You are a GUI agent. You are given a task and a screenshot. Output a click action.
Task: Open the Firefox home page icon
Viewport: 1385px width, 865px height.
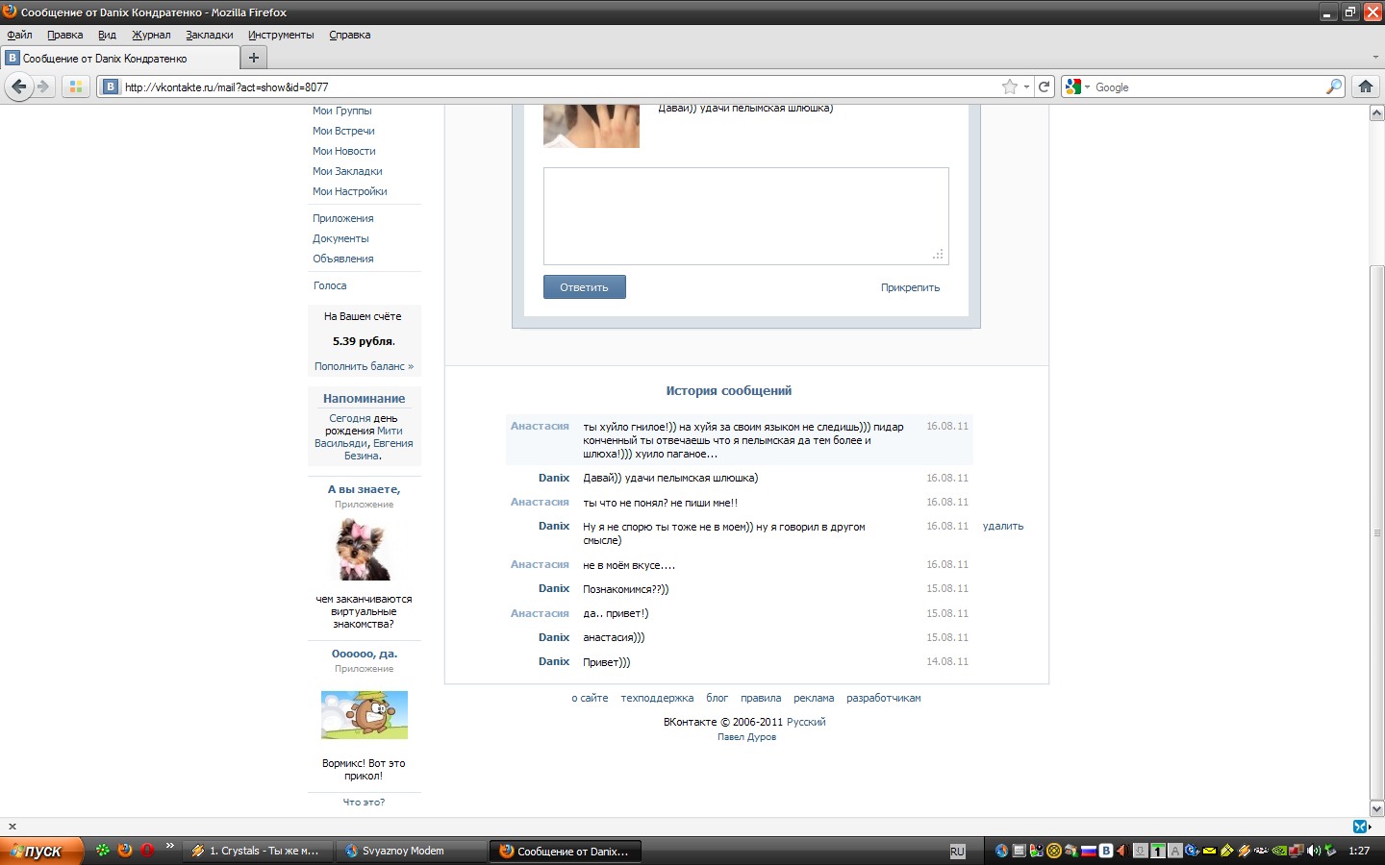point(1366,86)
